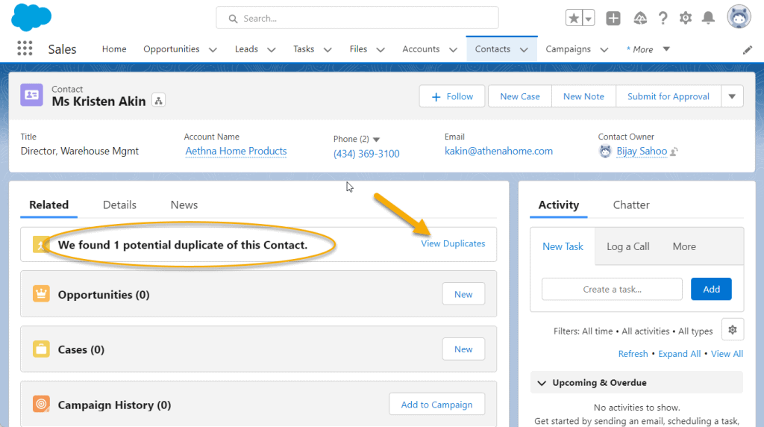Click the duplicate alert merge icon
This screenshot has width=764, height=427.
[41, 244]
